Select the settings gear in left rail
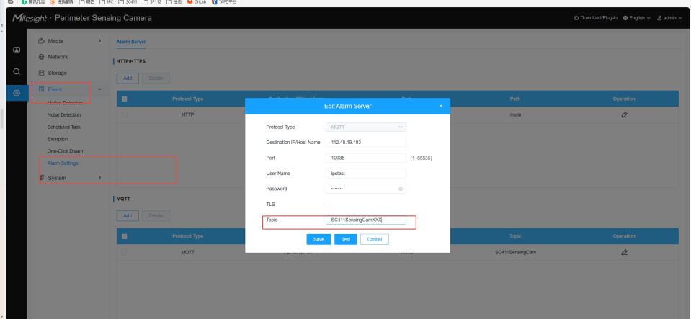 (x=17, y=93)
